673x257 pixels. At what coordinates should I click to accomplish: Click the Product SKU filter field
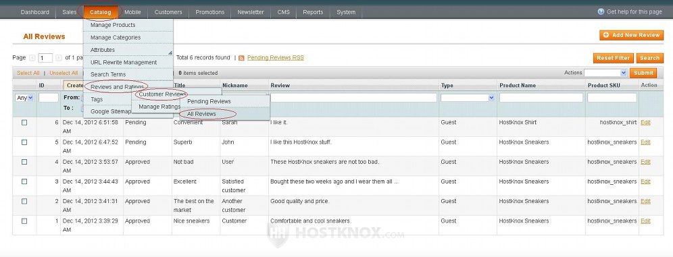[x=612, y=98]
